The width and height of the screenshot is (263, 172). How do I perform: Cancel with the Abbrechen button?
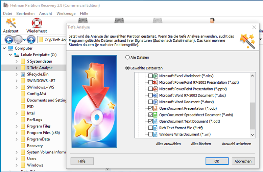tap(243, 161)
